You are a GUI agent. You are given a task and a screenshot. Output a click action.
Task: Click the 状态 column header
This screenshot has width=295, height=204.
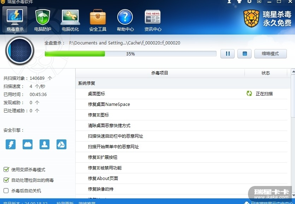tap(266, 73)
